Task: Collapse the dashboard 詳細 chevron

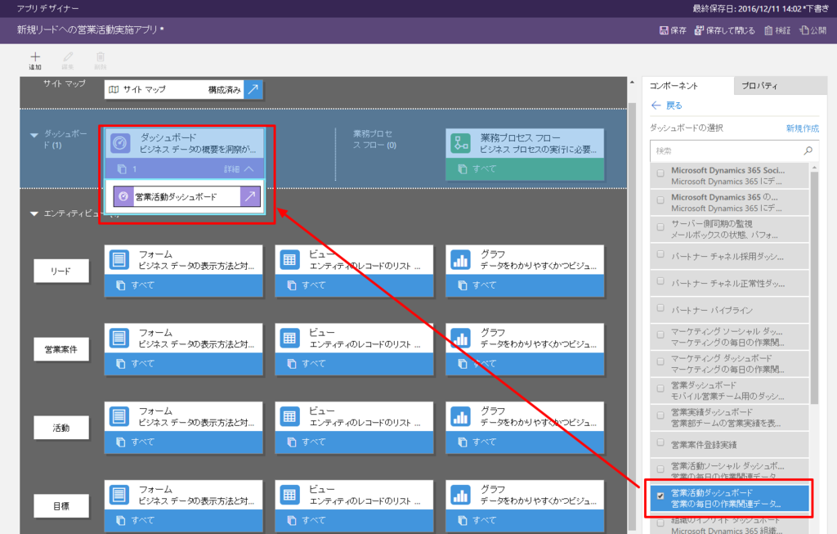Action: pos(248,168)
